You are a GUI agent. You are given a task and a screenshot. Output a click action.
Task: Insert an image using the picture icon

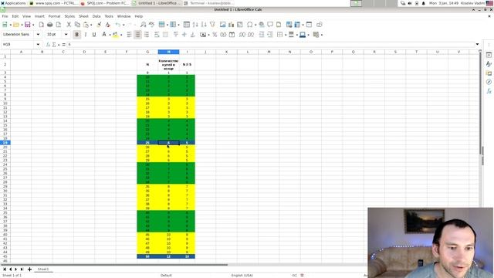(x=223, y=25)
